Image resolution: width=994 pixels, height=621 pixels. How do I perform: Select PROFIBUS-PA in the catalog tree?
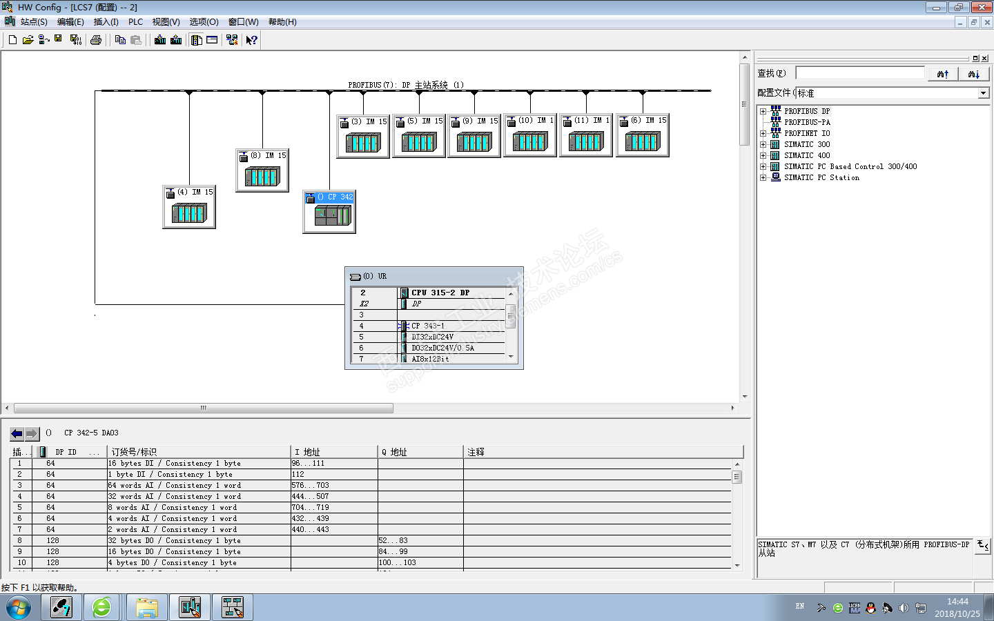pyautogui.click(x=807, y=122)
